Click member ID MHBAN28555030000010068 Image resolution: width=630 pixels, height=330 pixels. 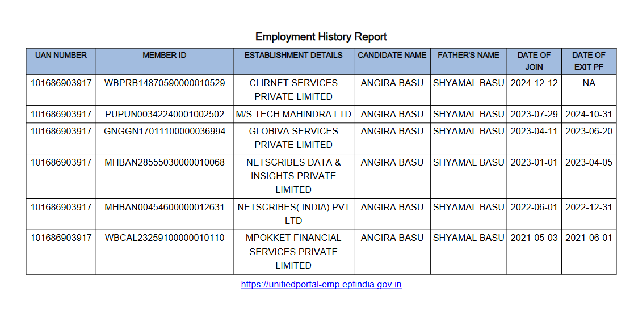[165, 163]
